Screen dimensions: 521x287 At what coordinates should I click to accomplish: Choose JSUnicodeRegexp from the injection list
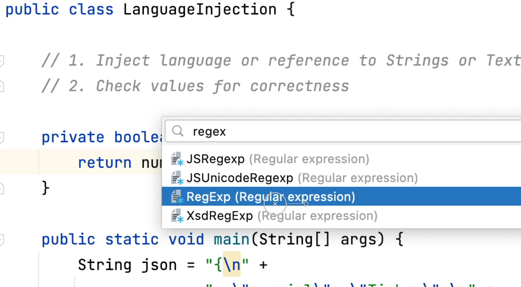(240, 178)
